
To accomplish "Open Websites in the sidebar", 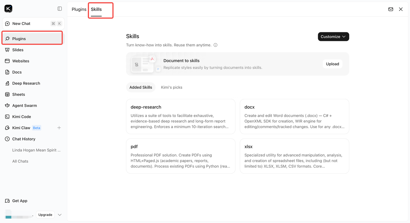I will click(33, 61).
